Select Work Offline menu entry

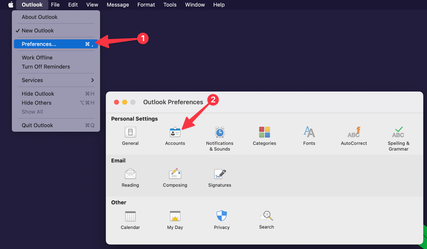coord(56,58)
